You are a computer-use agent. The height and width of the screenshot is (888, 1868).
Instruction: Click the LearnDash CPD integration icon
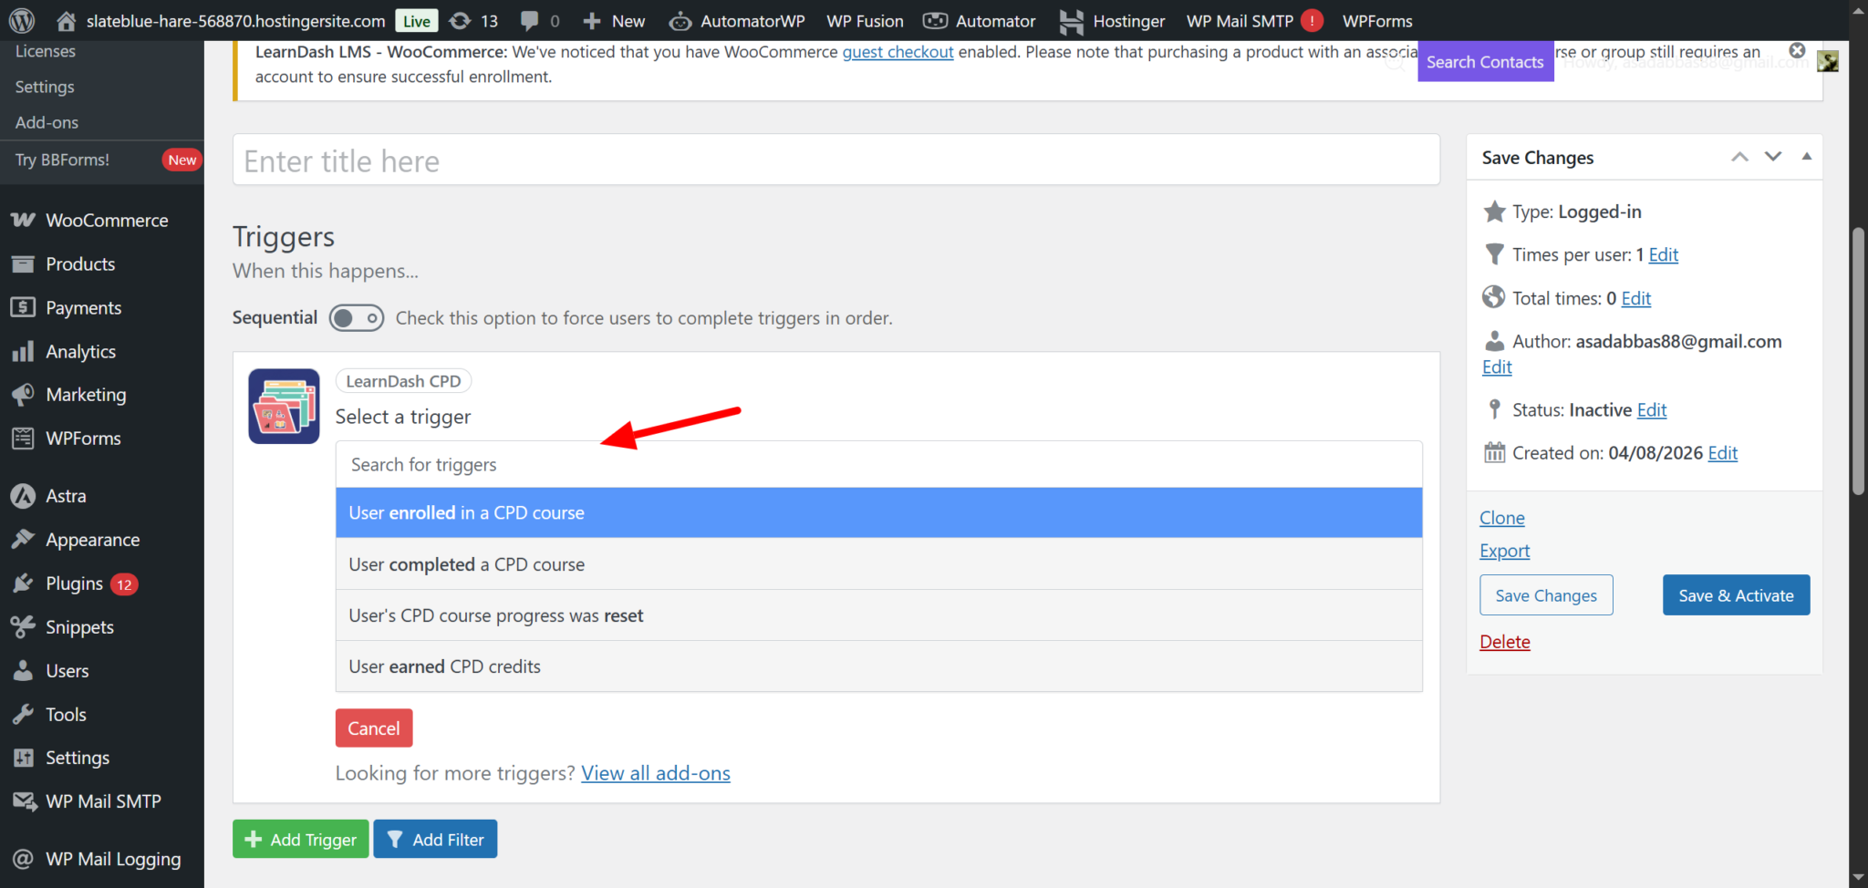point(284,407)
